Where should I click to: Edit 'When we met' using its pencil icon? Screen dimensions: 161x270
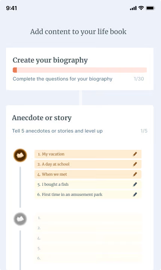tap(135, 174)
